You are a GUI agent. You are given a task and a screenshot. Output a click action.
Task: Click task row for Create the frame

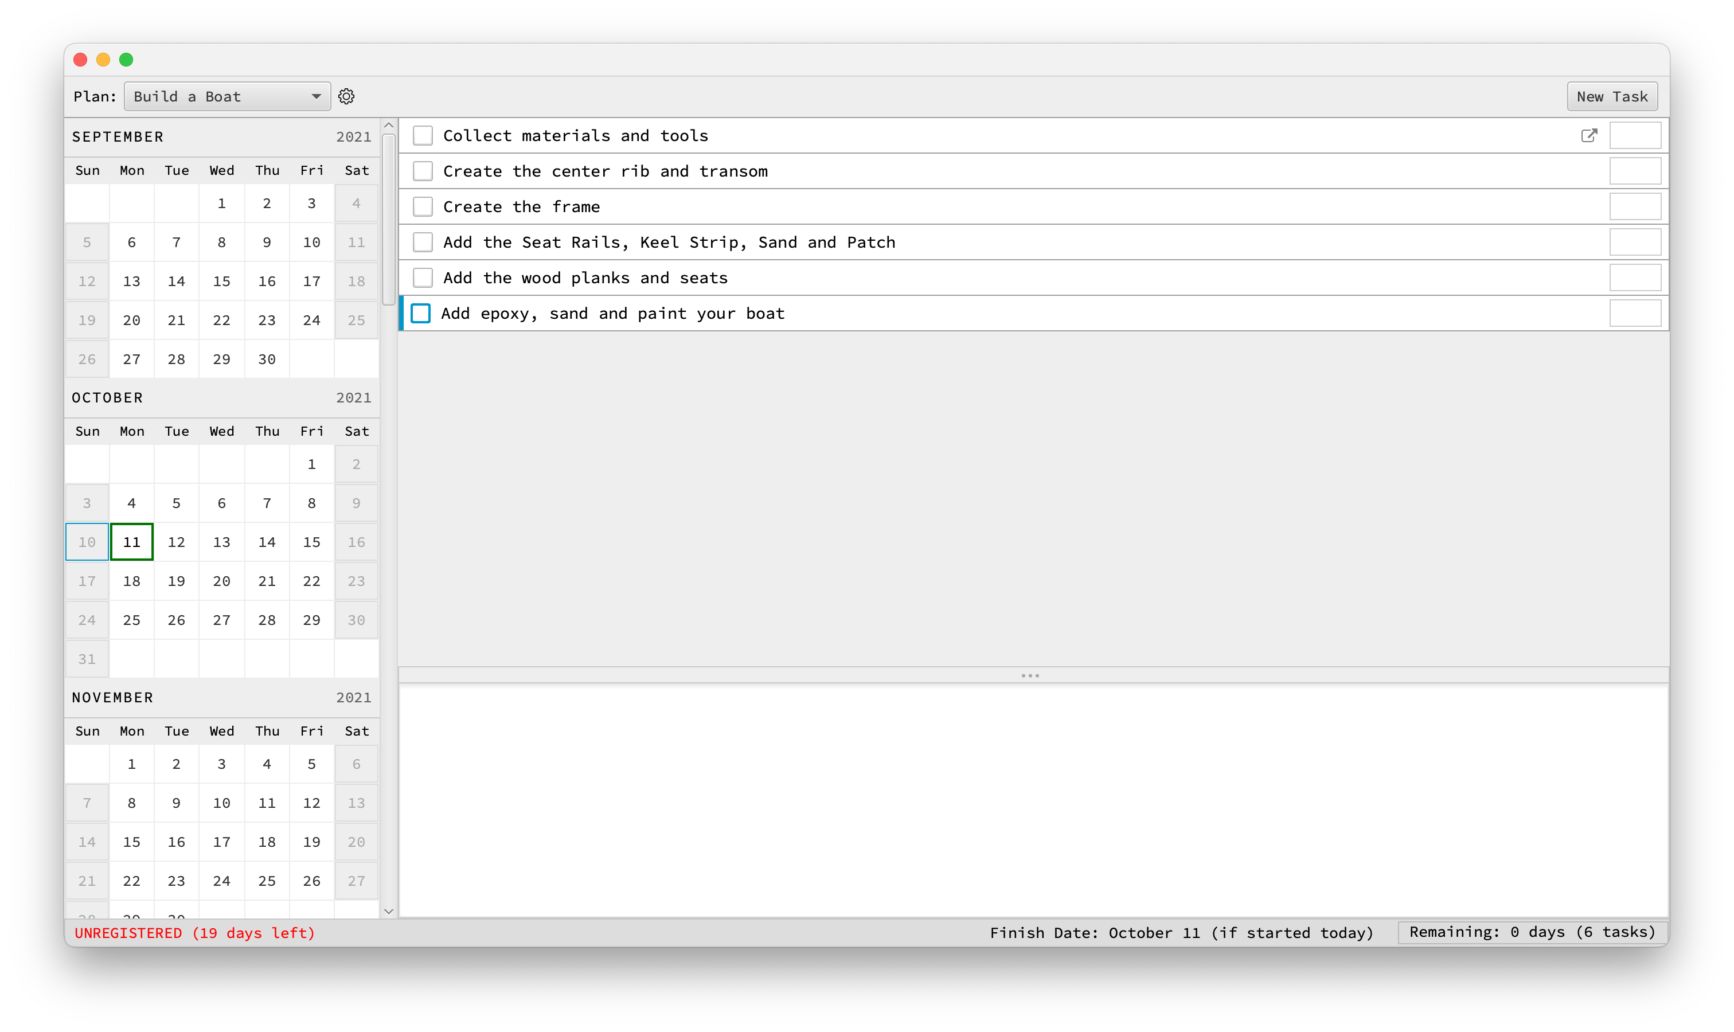[x=1032, y=206]
